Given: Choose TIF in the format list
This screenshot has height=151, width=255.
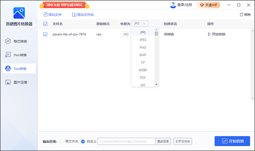Looking at the screenshot, I should [x=143, y=63].
